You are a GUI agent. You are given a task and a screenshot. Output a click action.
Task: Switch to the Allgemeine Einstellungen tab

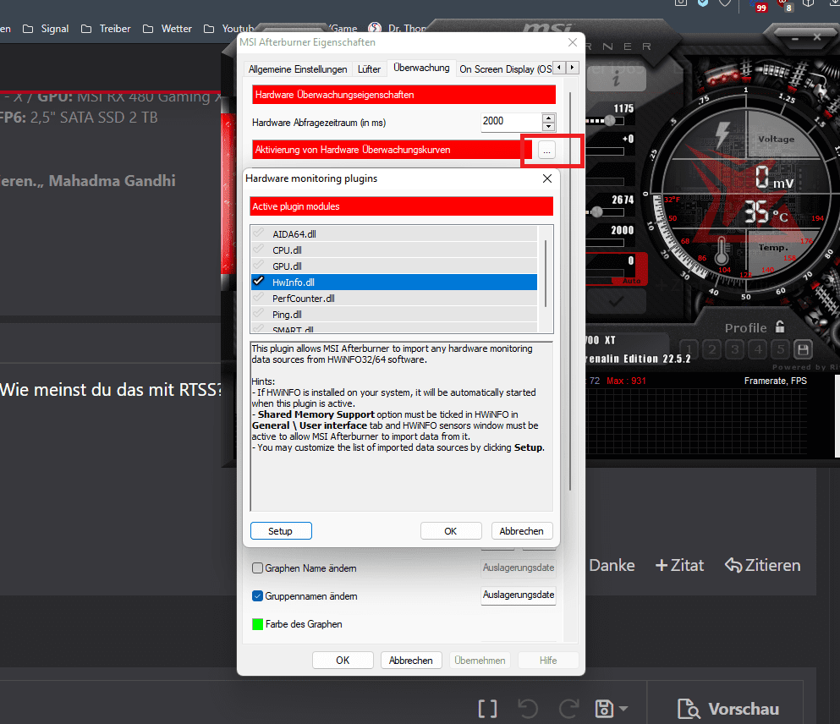[298, 69]
